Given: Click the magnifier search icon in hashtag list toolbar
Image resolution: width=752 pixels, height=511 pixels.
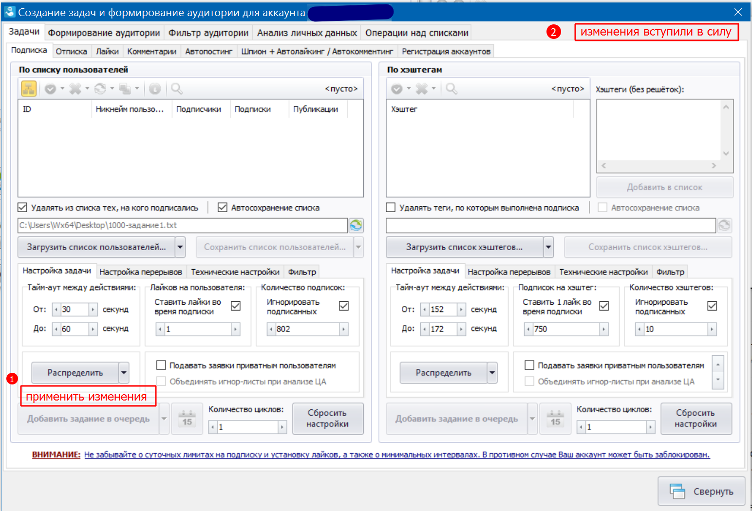Looking at the screenshot, I should coord(451,89).
